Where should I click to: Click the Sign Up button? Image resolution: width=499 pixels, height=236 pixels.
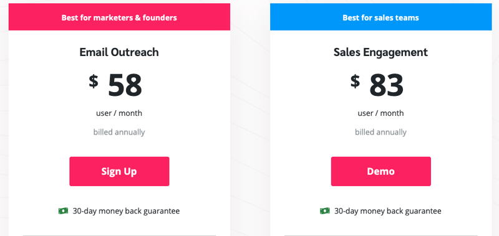119,171
